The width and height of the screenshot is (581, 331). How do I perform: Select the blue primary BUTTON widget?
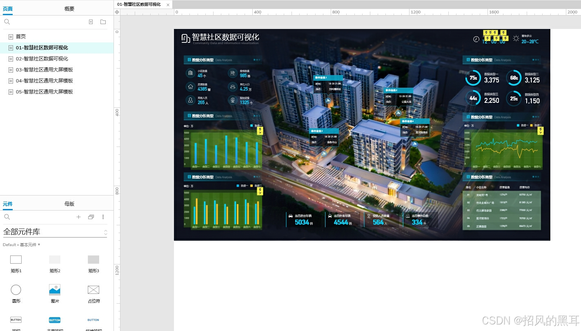click(x=55, y=320)
